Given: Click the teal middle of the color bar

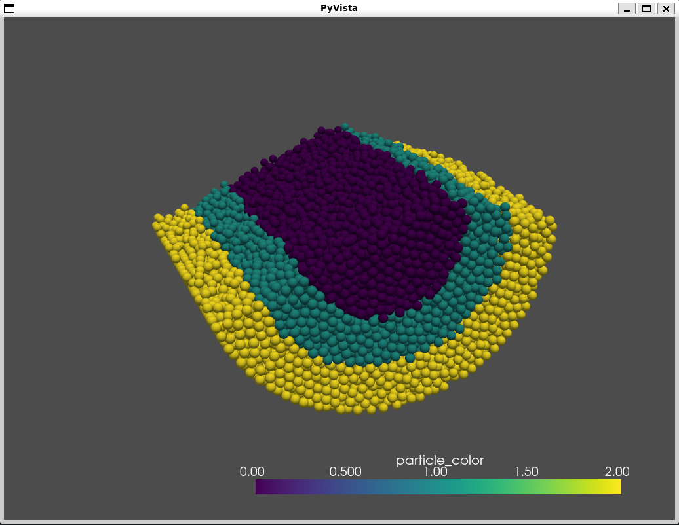Looking at the screenshot, I should tap(438, 486).
